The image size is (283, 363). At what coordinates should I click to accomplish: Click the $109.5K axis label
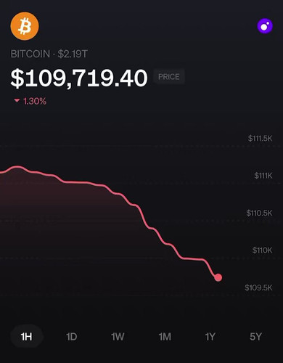[x=258, y=287]
